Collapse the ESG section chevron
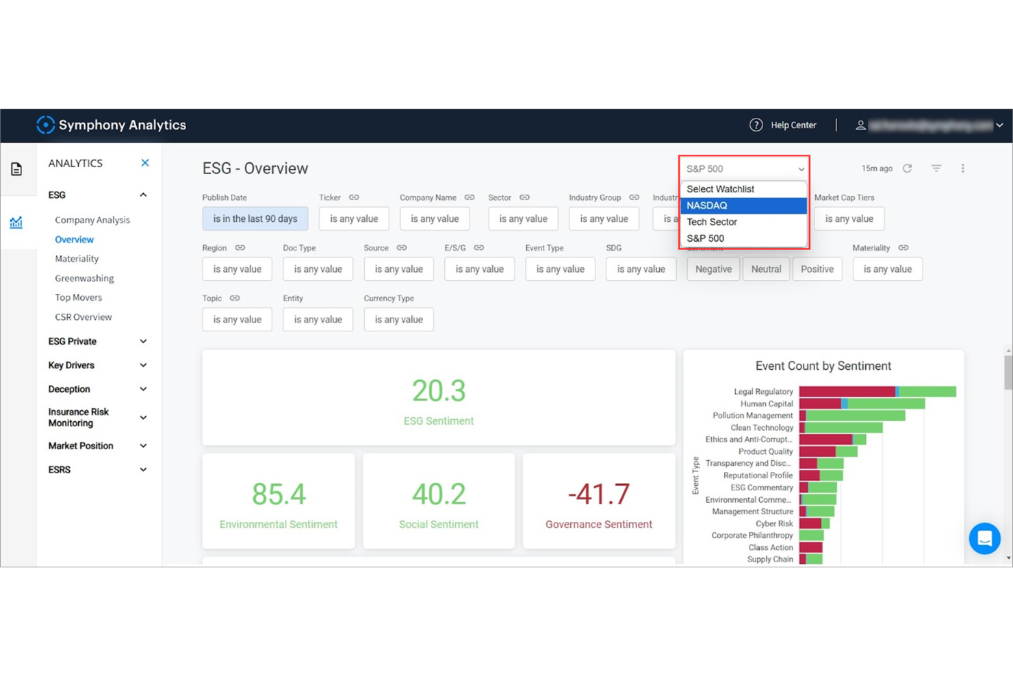The height and width of the screenshot is (676, 1013). click(143, 195)
